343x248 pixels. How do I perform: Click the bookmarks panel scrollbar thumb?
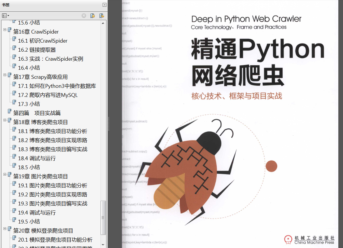(x=103, y=218)
